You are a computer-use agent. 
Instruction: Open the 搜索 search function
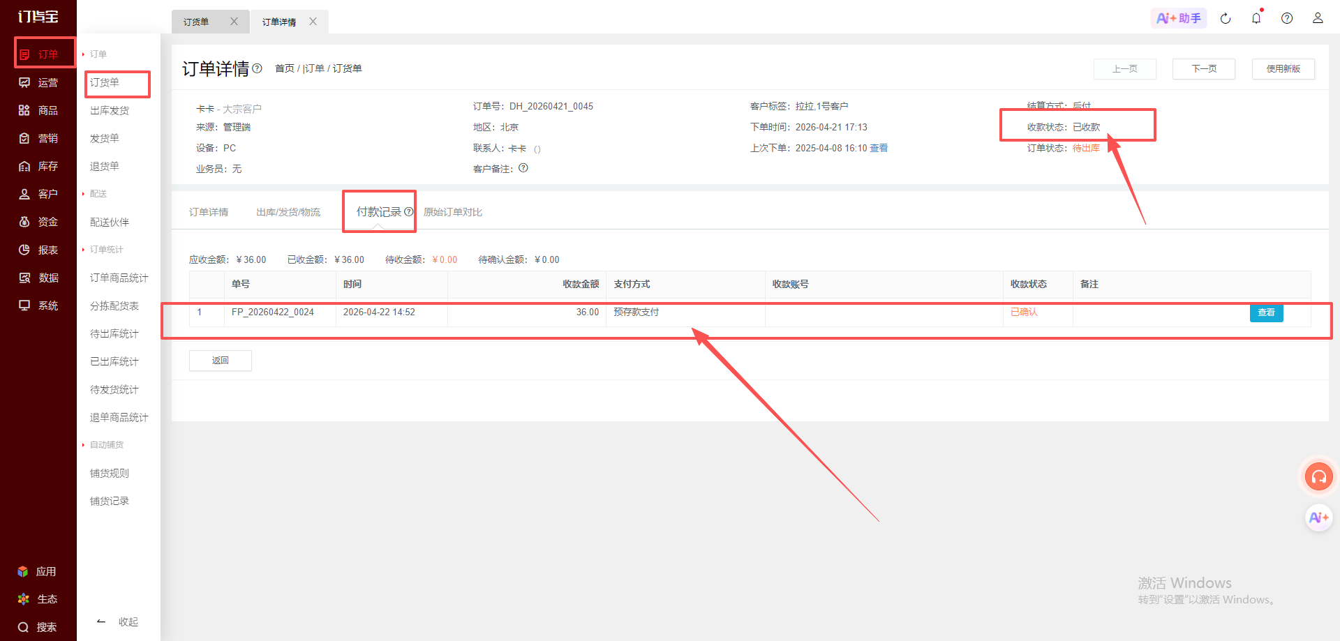(37, 627)
